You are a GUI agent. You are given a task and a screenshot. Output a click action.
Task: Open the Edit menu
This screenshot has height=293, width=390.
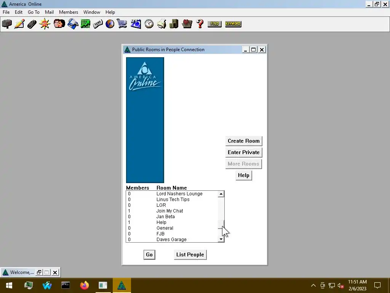19,12
